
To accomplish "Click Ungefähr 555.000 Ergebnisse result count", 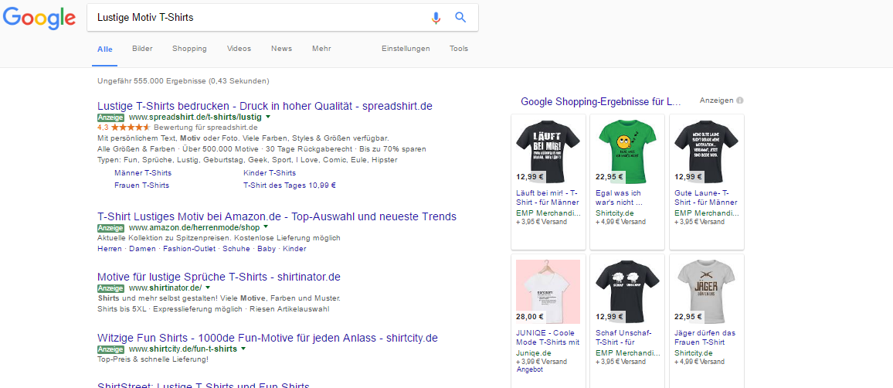I will (183, 81).
